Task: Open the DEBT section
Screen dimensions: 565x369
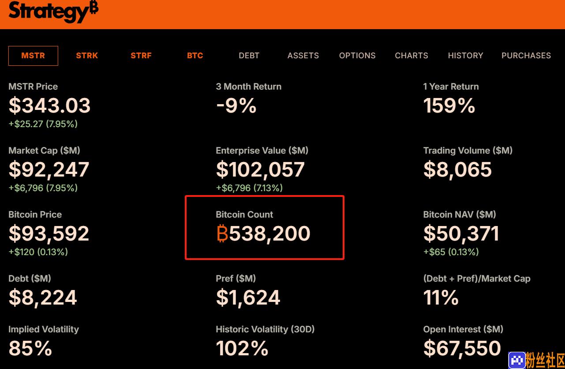Action: coord(249,56)
